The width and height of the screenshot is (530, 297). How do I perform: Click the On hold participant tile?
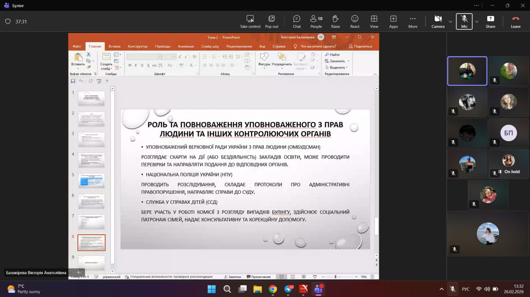click(x=508, y=164)
